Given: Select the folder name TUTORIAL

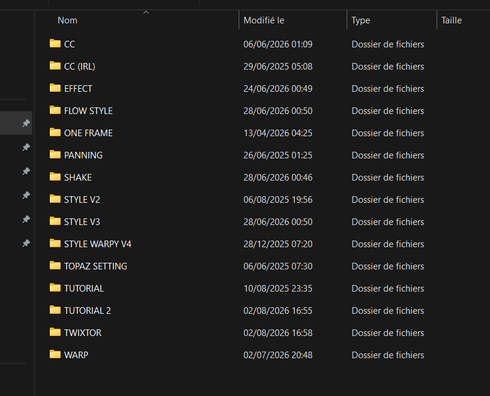Looking at the screenshot, I should point(84,288).
